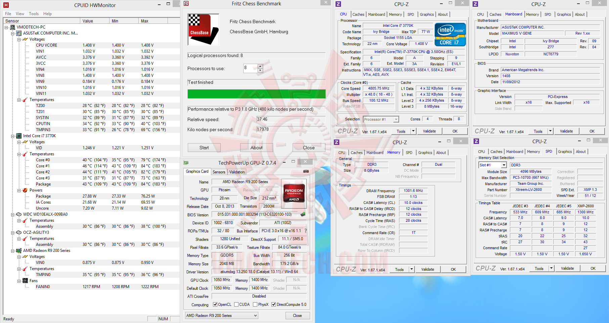Click the About button in Fritz Chess Benchmark

pos(257,148)
